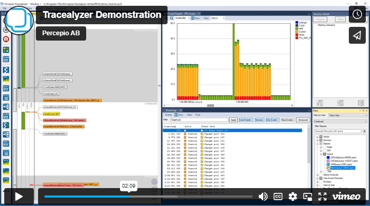
Task: Collapse the Queue node in the Filter tree
Action: 321,154
